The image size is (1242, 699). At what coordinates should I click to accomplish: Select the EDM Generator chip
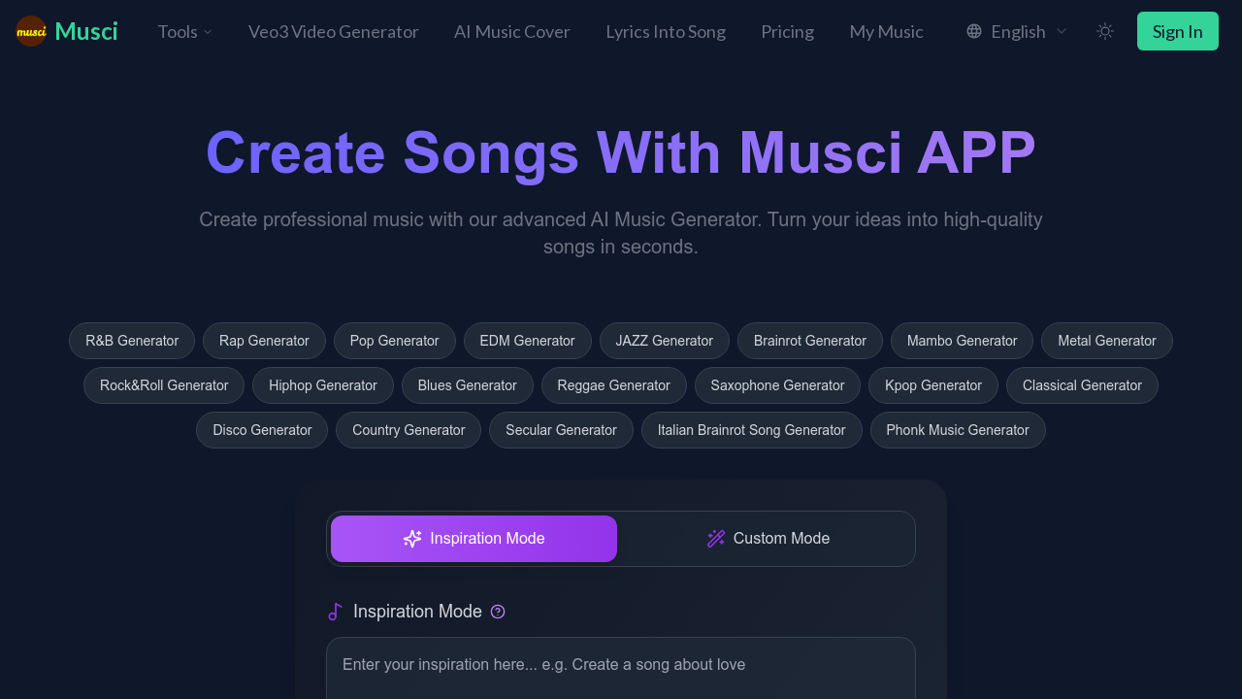pyautogui.click(x=527, y=341)
